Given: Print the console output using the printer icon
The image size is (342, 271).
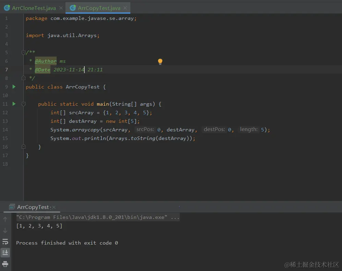Looking at the screenshot, I should point(5,264).
